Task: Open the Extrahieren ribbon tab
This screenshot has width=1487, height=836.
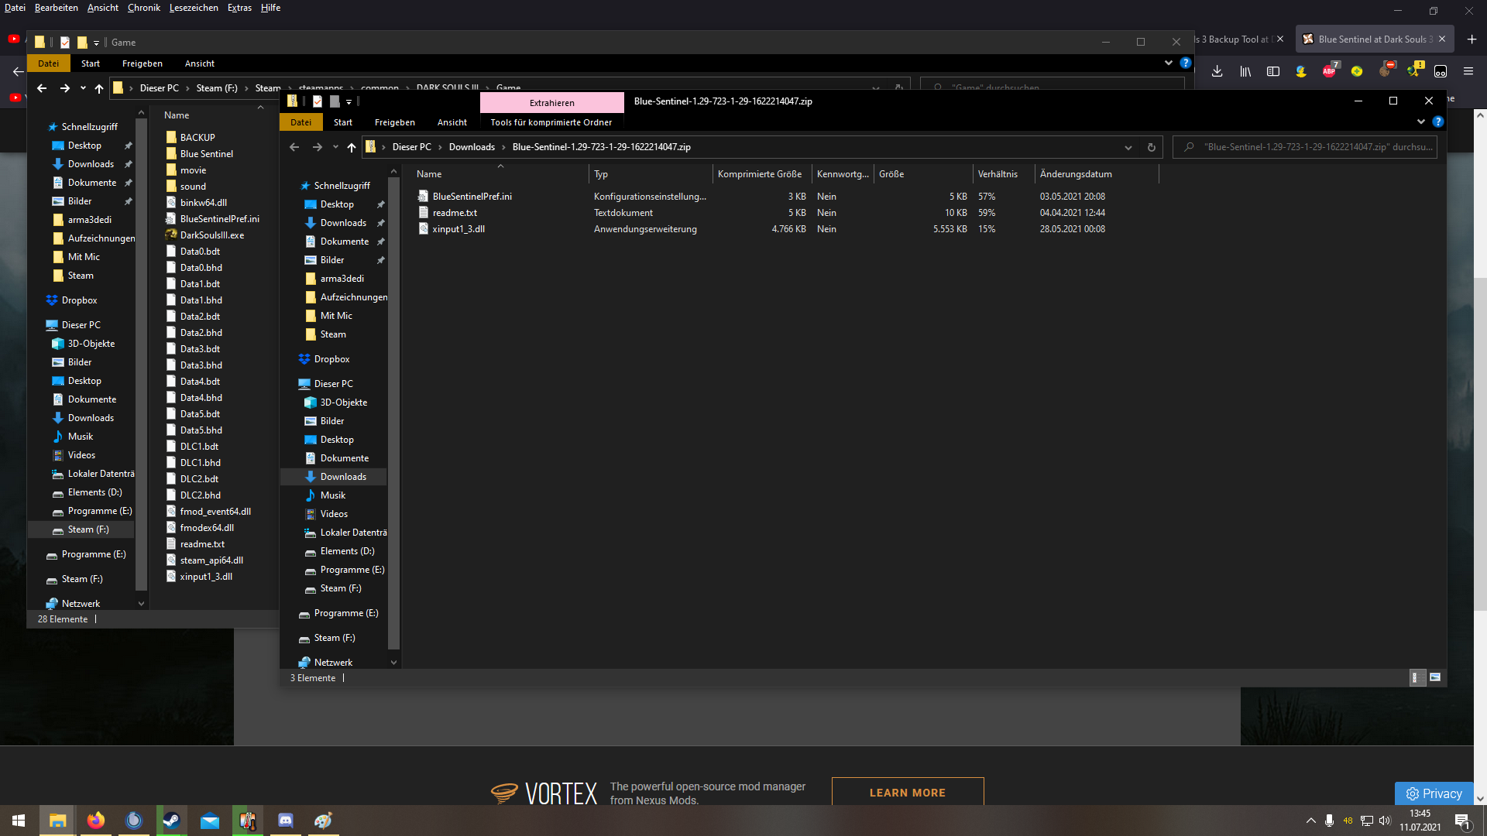Action: 551,103
